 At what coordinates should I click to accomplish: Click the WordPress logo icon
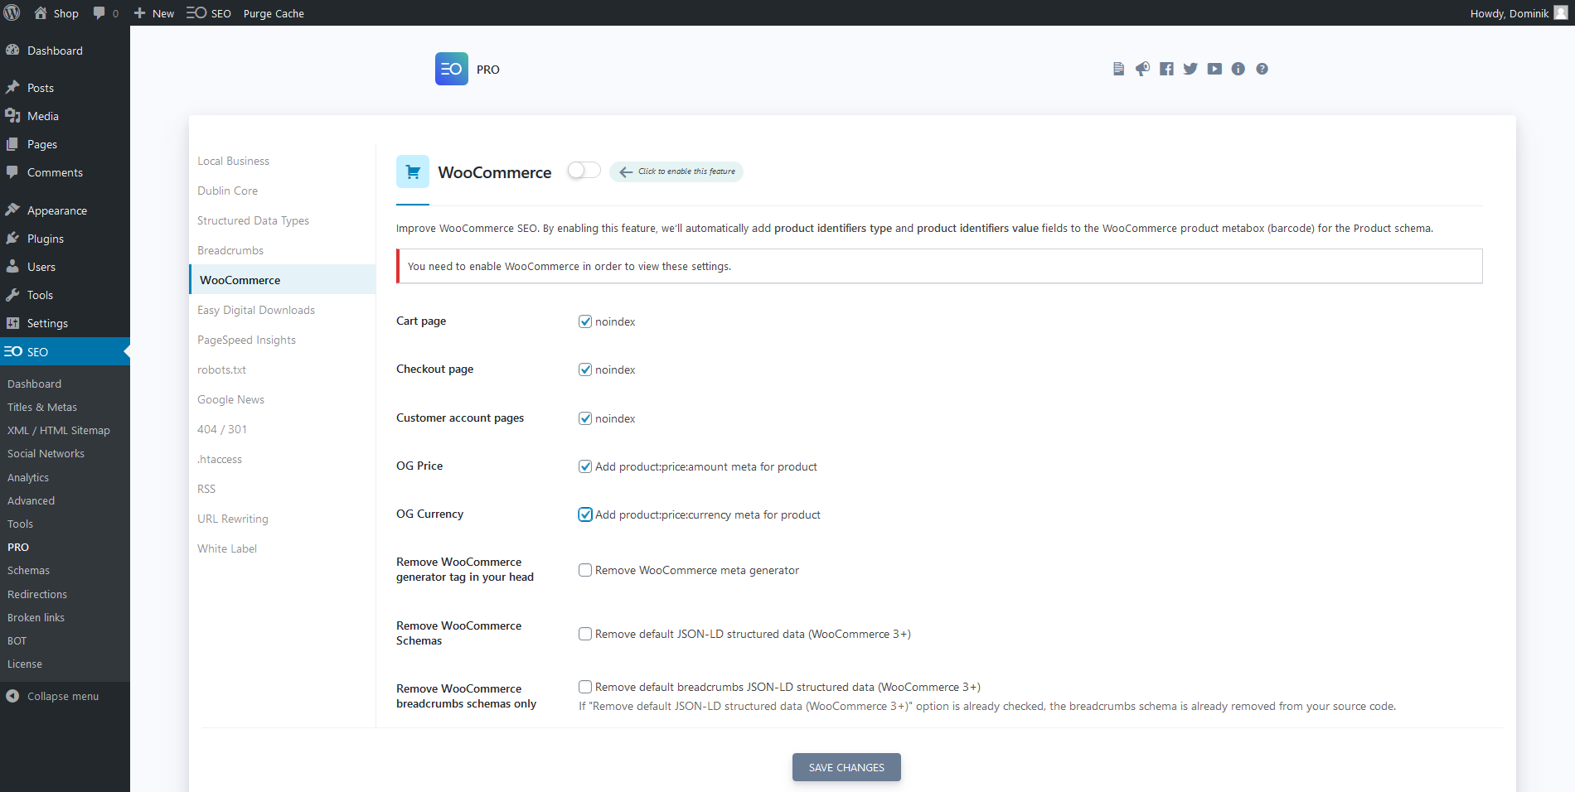pos(12,12)
